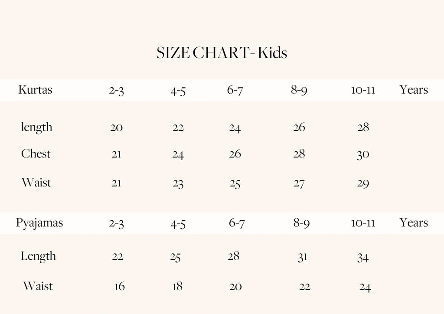Click the Years label in Pyajamas row
Viewport: 444px width, 314px height.
click(414, 223)
